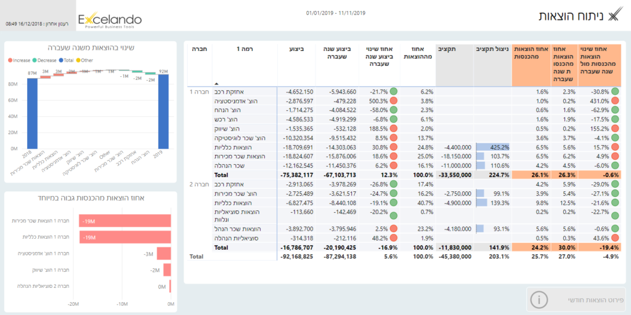Click the שינוי בהוצאות משנה שעברה chart title

point(91,47)
